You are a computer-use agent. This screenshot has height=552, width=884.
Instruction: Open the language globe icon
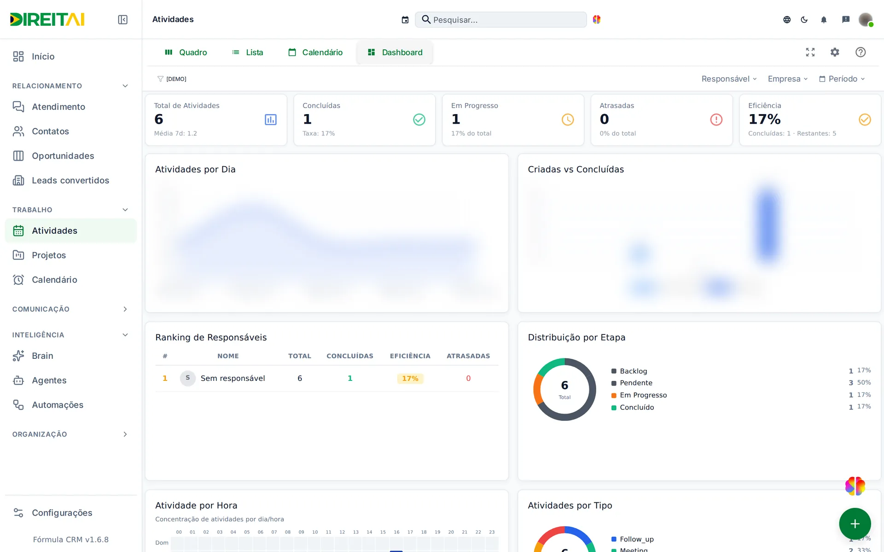[787, 19]
